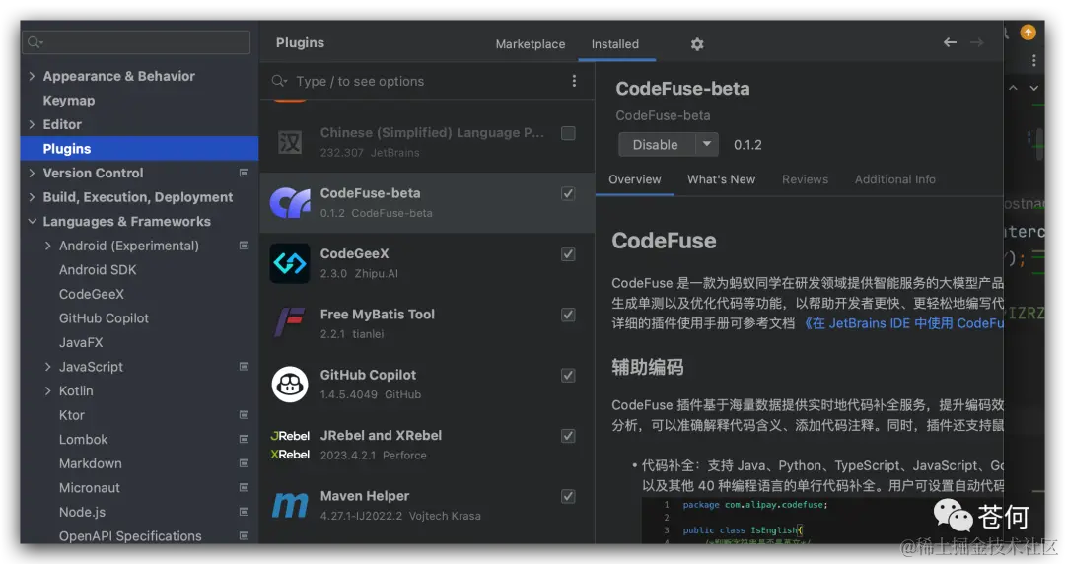The height and width of the screenshot is (564, 1065).
Task: Select the Free MyBatis Tool row
Action: point(427,323)
